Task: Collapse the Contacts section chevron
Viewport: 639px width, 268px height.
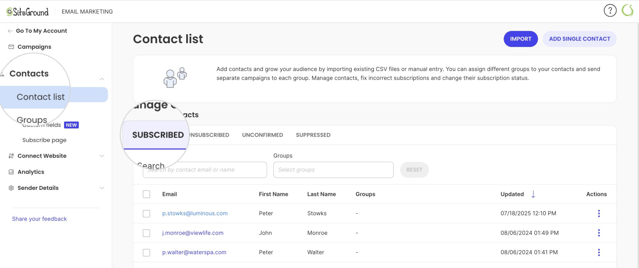Action: click(102, 79)
